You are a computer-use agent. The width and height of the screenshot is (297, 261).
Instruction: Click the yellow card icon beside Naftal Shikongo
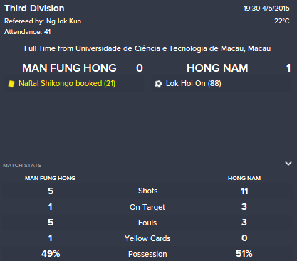point(11,84)
